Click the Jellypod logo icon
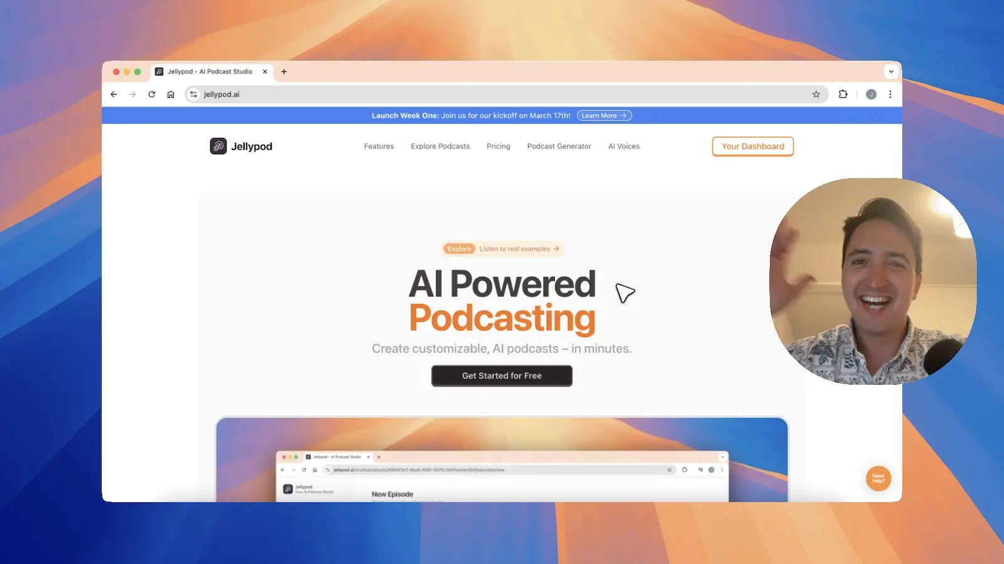 coord(218,146)
